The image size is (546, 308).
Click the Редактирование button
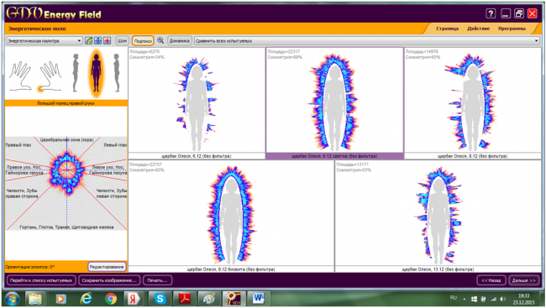pyautogui.click(x=107, y=267)
